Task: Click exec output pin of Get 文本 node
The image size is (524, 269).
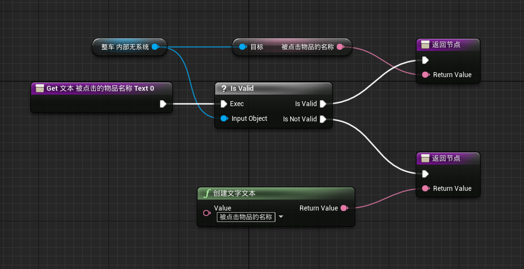Action: coord(163,104)
